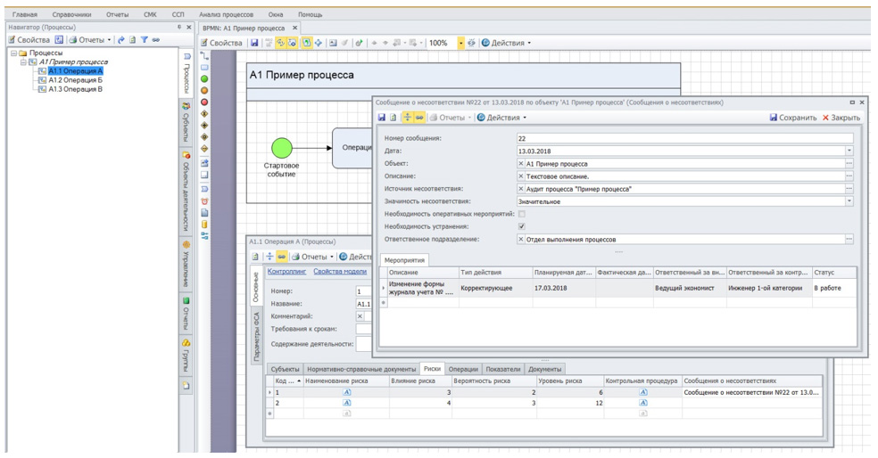
Task: Click the refresh arrow icon in Navigator toolbar
Action: [120, 40]
